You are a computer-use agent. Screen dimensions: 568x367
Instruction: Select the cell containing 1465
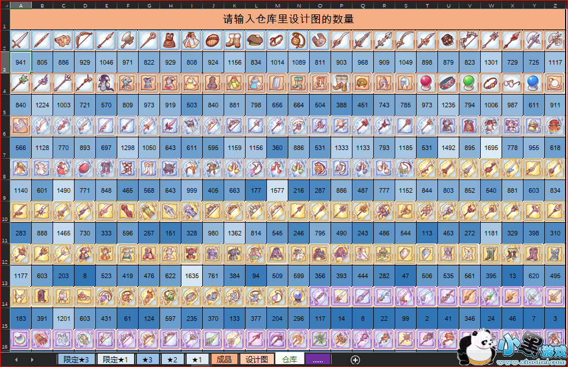pyautogui.click(x=64, y=233)
